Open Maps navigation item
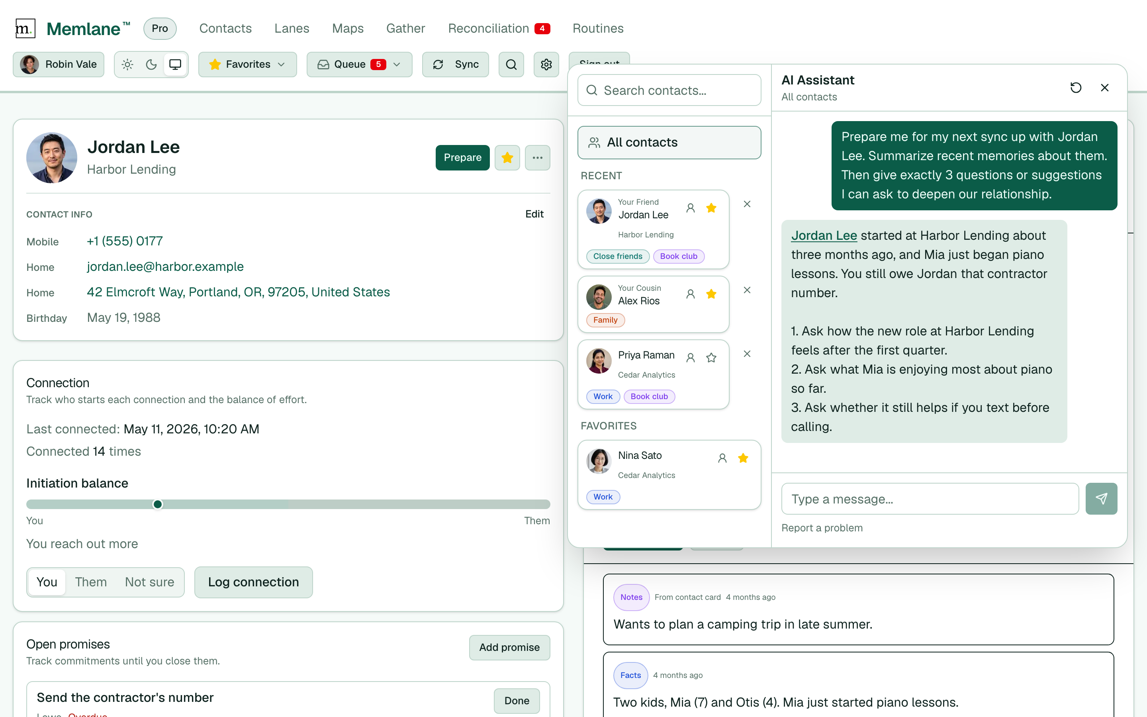Screen dimensions: 1147x717 (x=347, y=28)
